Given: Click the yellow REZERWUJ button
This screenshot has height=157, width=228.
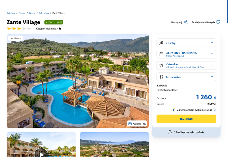Looking at the screenshot, I should 186,119.
